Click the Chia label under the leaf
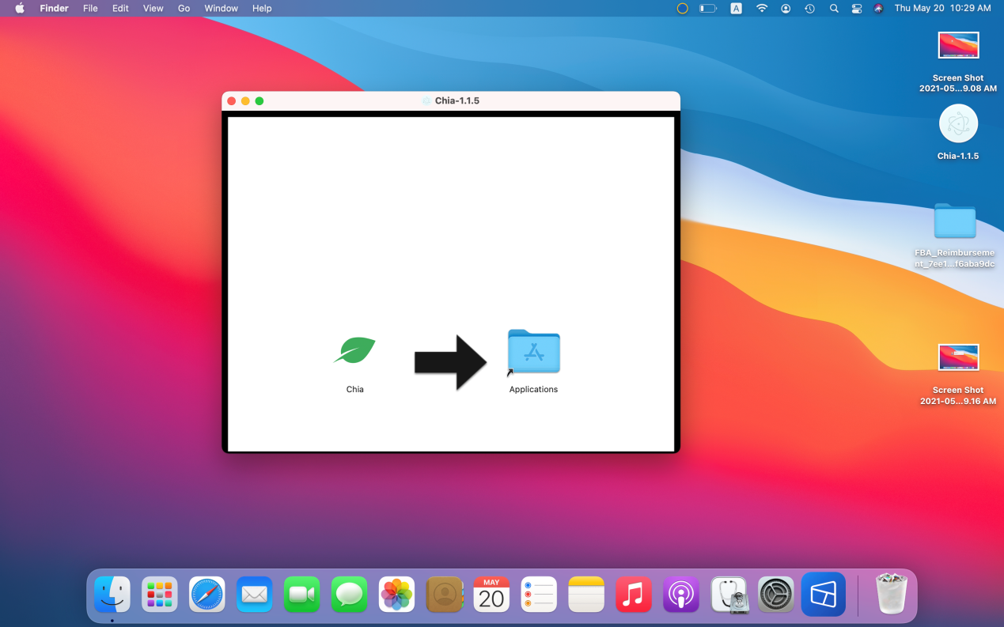The image size is (1004, 627). (355, 389)
